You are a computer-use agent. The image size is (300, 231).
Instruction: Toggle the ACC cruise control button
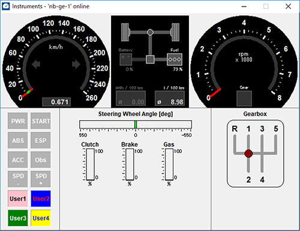point(18,160)
